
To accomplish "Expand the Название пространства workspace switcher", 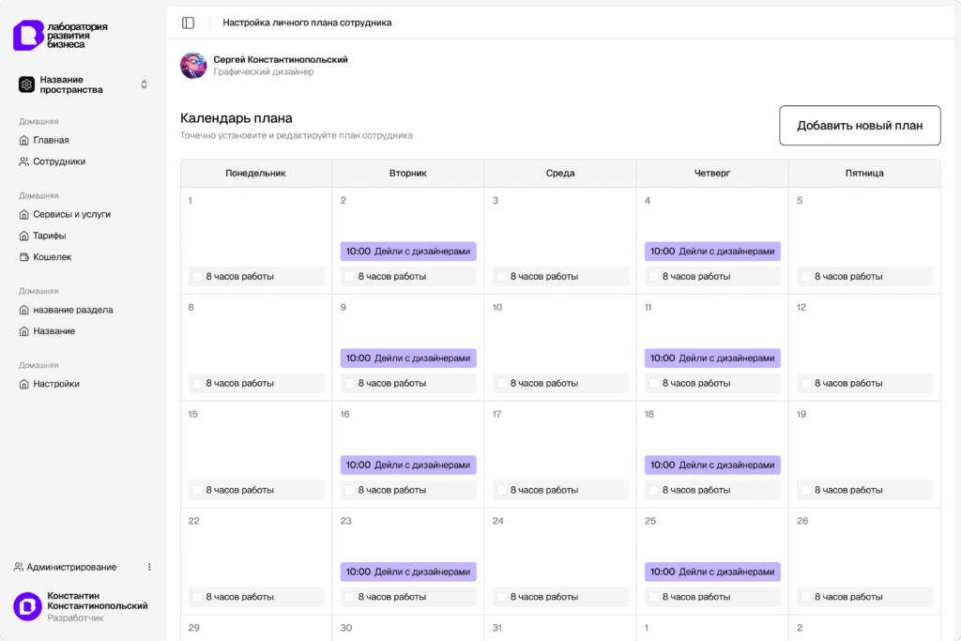I will pyautogui.click(x=144, y=84).
